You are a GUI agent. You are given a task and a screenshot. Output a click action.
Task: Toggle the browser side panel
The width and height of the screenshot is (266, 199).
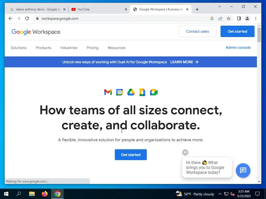click(x=239, y=18)
